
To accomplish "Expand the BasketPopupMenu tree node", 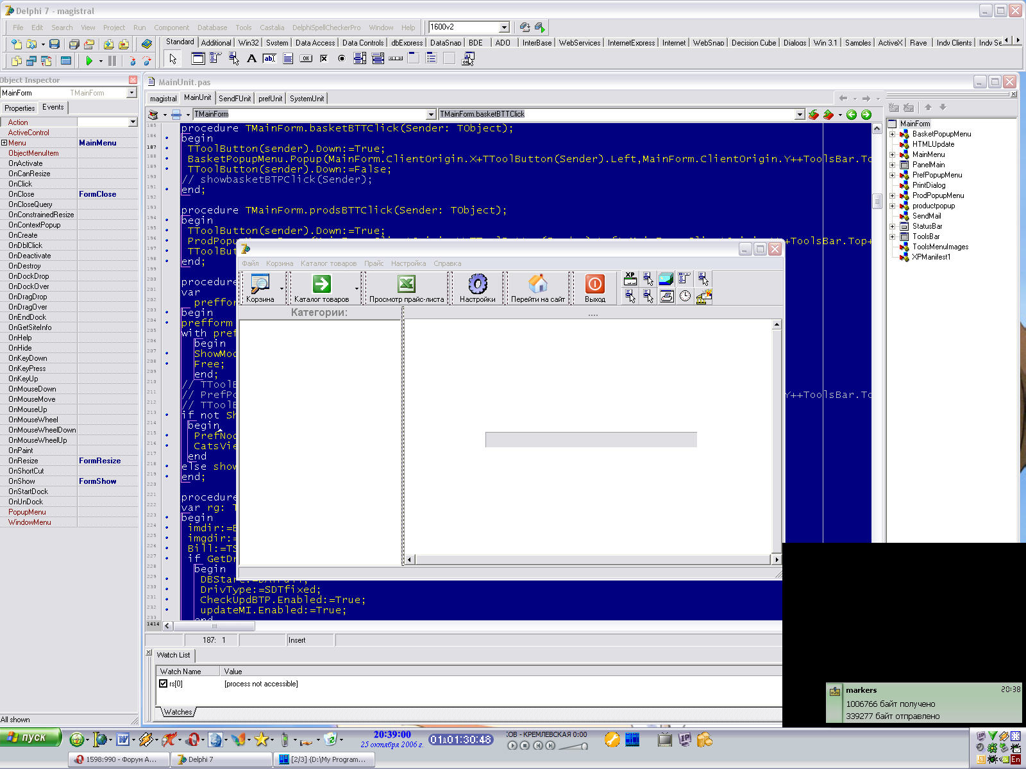I will pyautogui.click(x=892, y=134).
